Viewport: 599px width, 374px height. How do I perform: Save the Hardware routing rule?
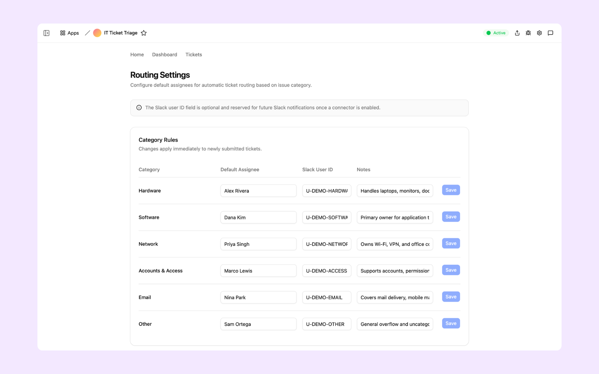(451, 190)
